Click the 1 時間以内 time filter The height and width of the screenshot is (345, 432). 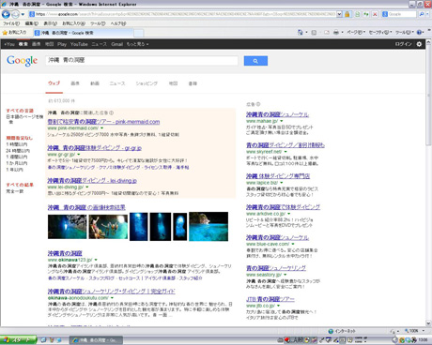(x=17, y=144)
